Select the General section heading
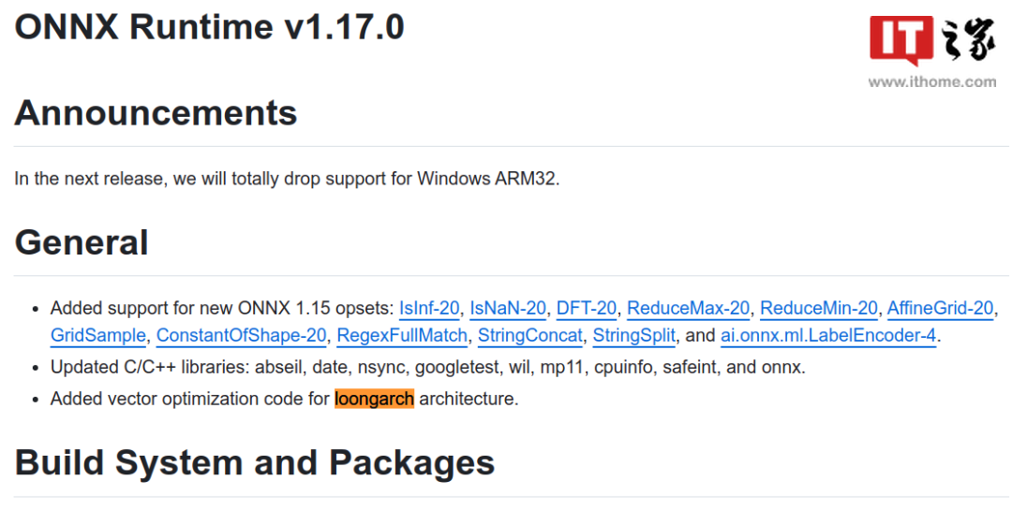Image resolution: width=1012 pixels, height=510 pixels. pos(82,242)
